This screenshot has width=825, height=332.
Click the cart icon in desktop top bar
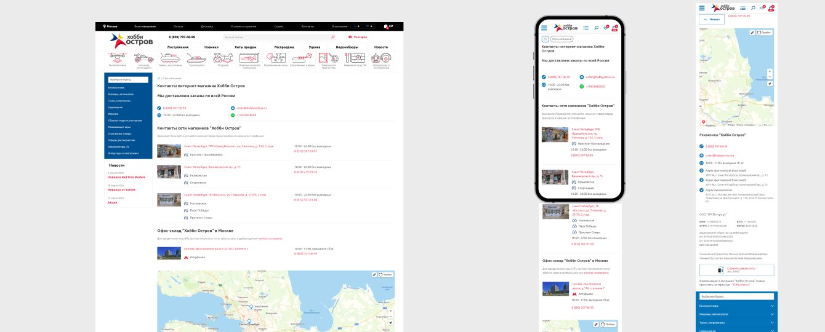click(386, 26)
